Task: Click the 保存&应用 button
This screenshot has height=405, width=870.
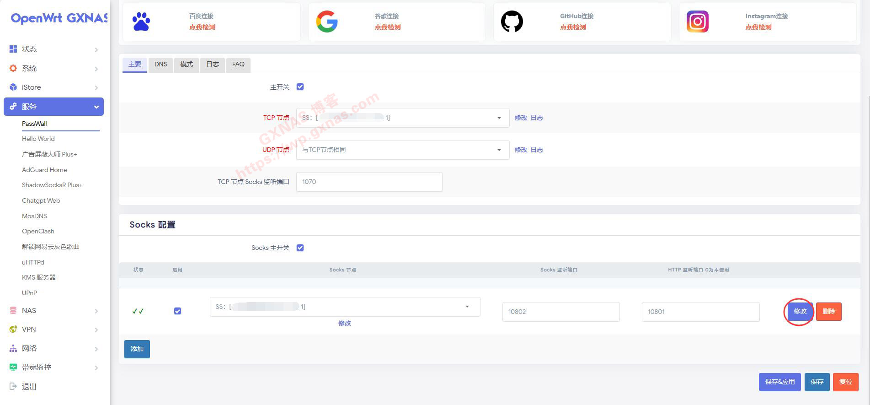Action: point(779,382)
